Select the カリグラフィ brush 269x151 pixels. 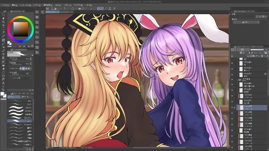tap(20, 111)
